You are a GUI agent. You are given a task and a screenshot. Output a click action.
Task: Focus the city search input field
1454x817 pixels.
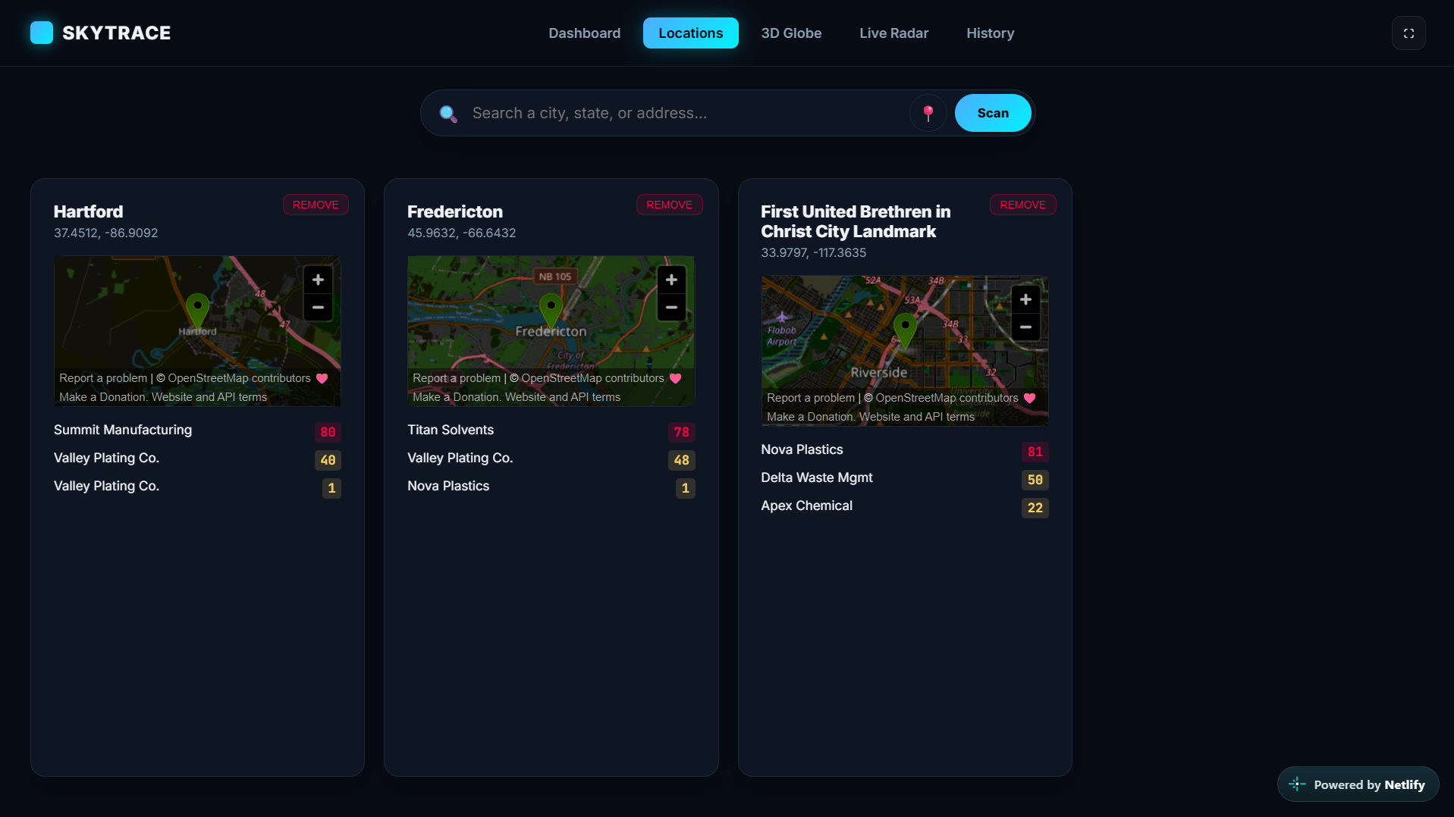[686, 113]
